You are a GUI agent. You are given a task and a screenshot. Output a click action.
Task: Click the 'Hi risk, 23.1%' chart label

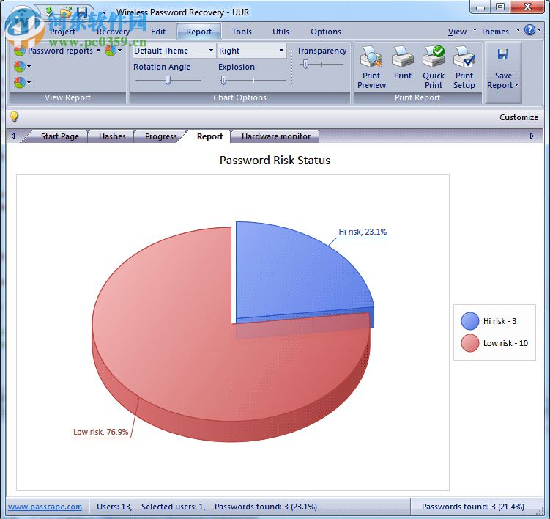363,232
